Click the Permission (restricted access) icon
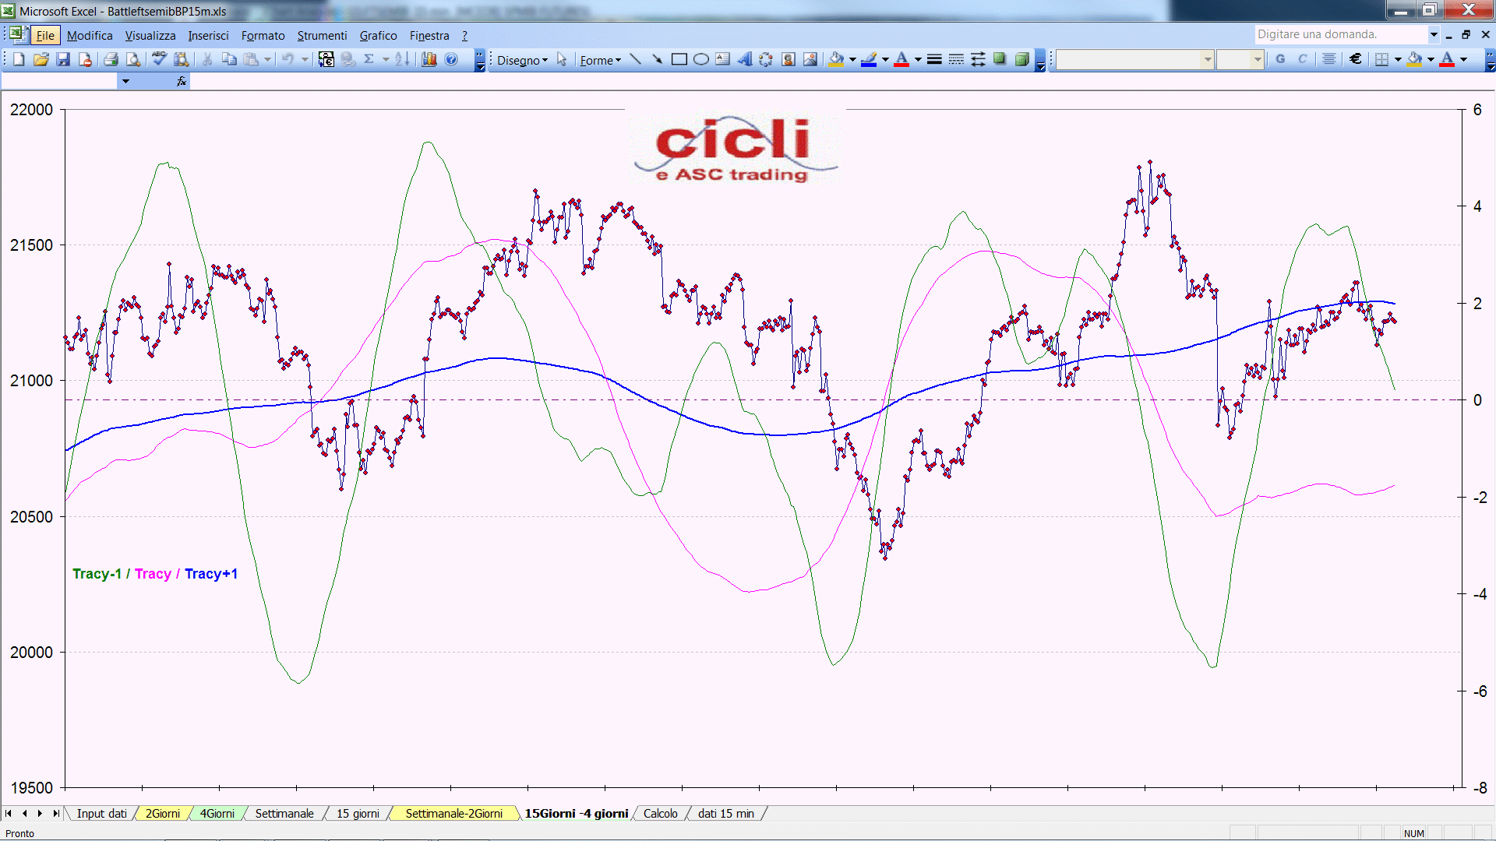Viewport: 1496px width, 841px height. tap(85, 59)
